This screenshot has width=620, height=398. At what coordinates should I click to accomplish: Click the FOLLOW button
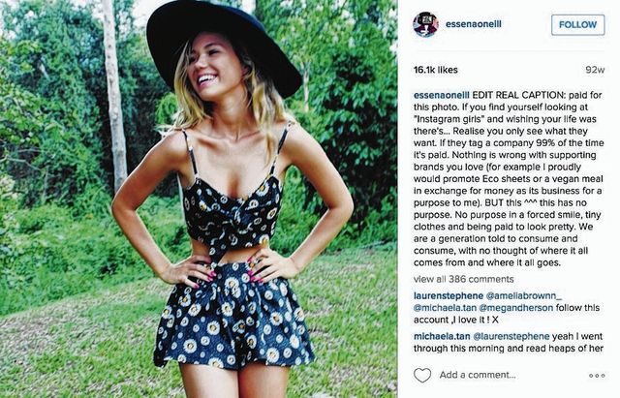(577, 24)
